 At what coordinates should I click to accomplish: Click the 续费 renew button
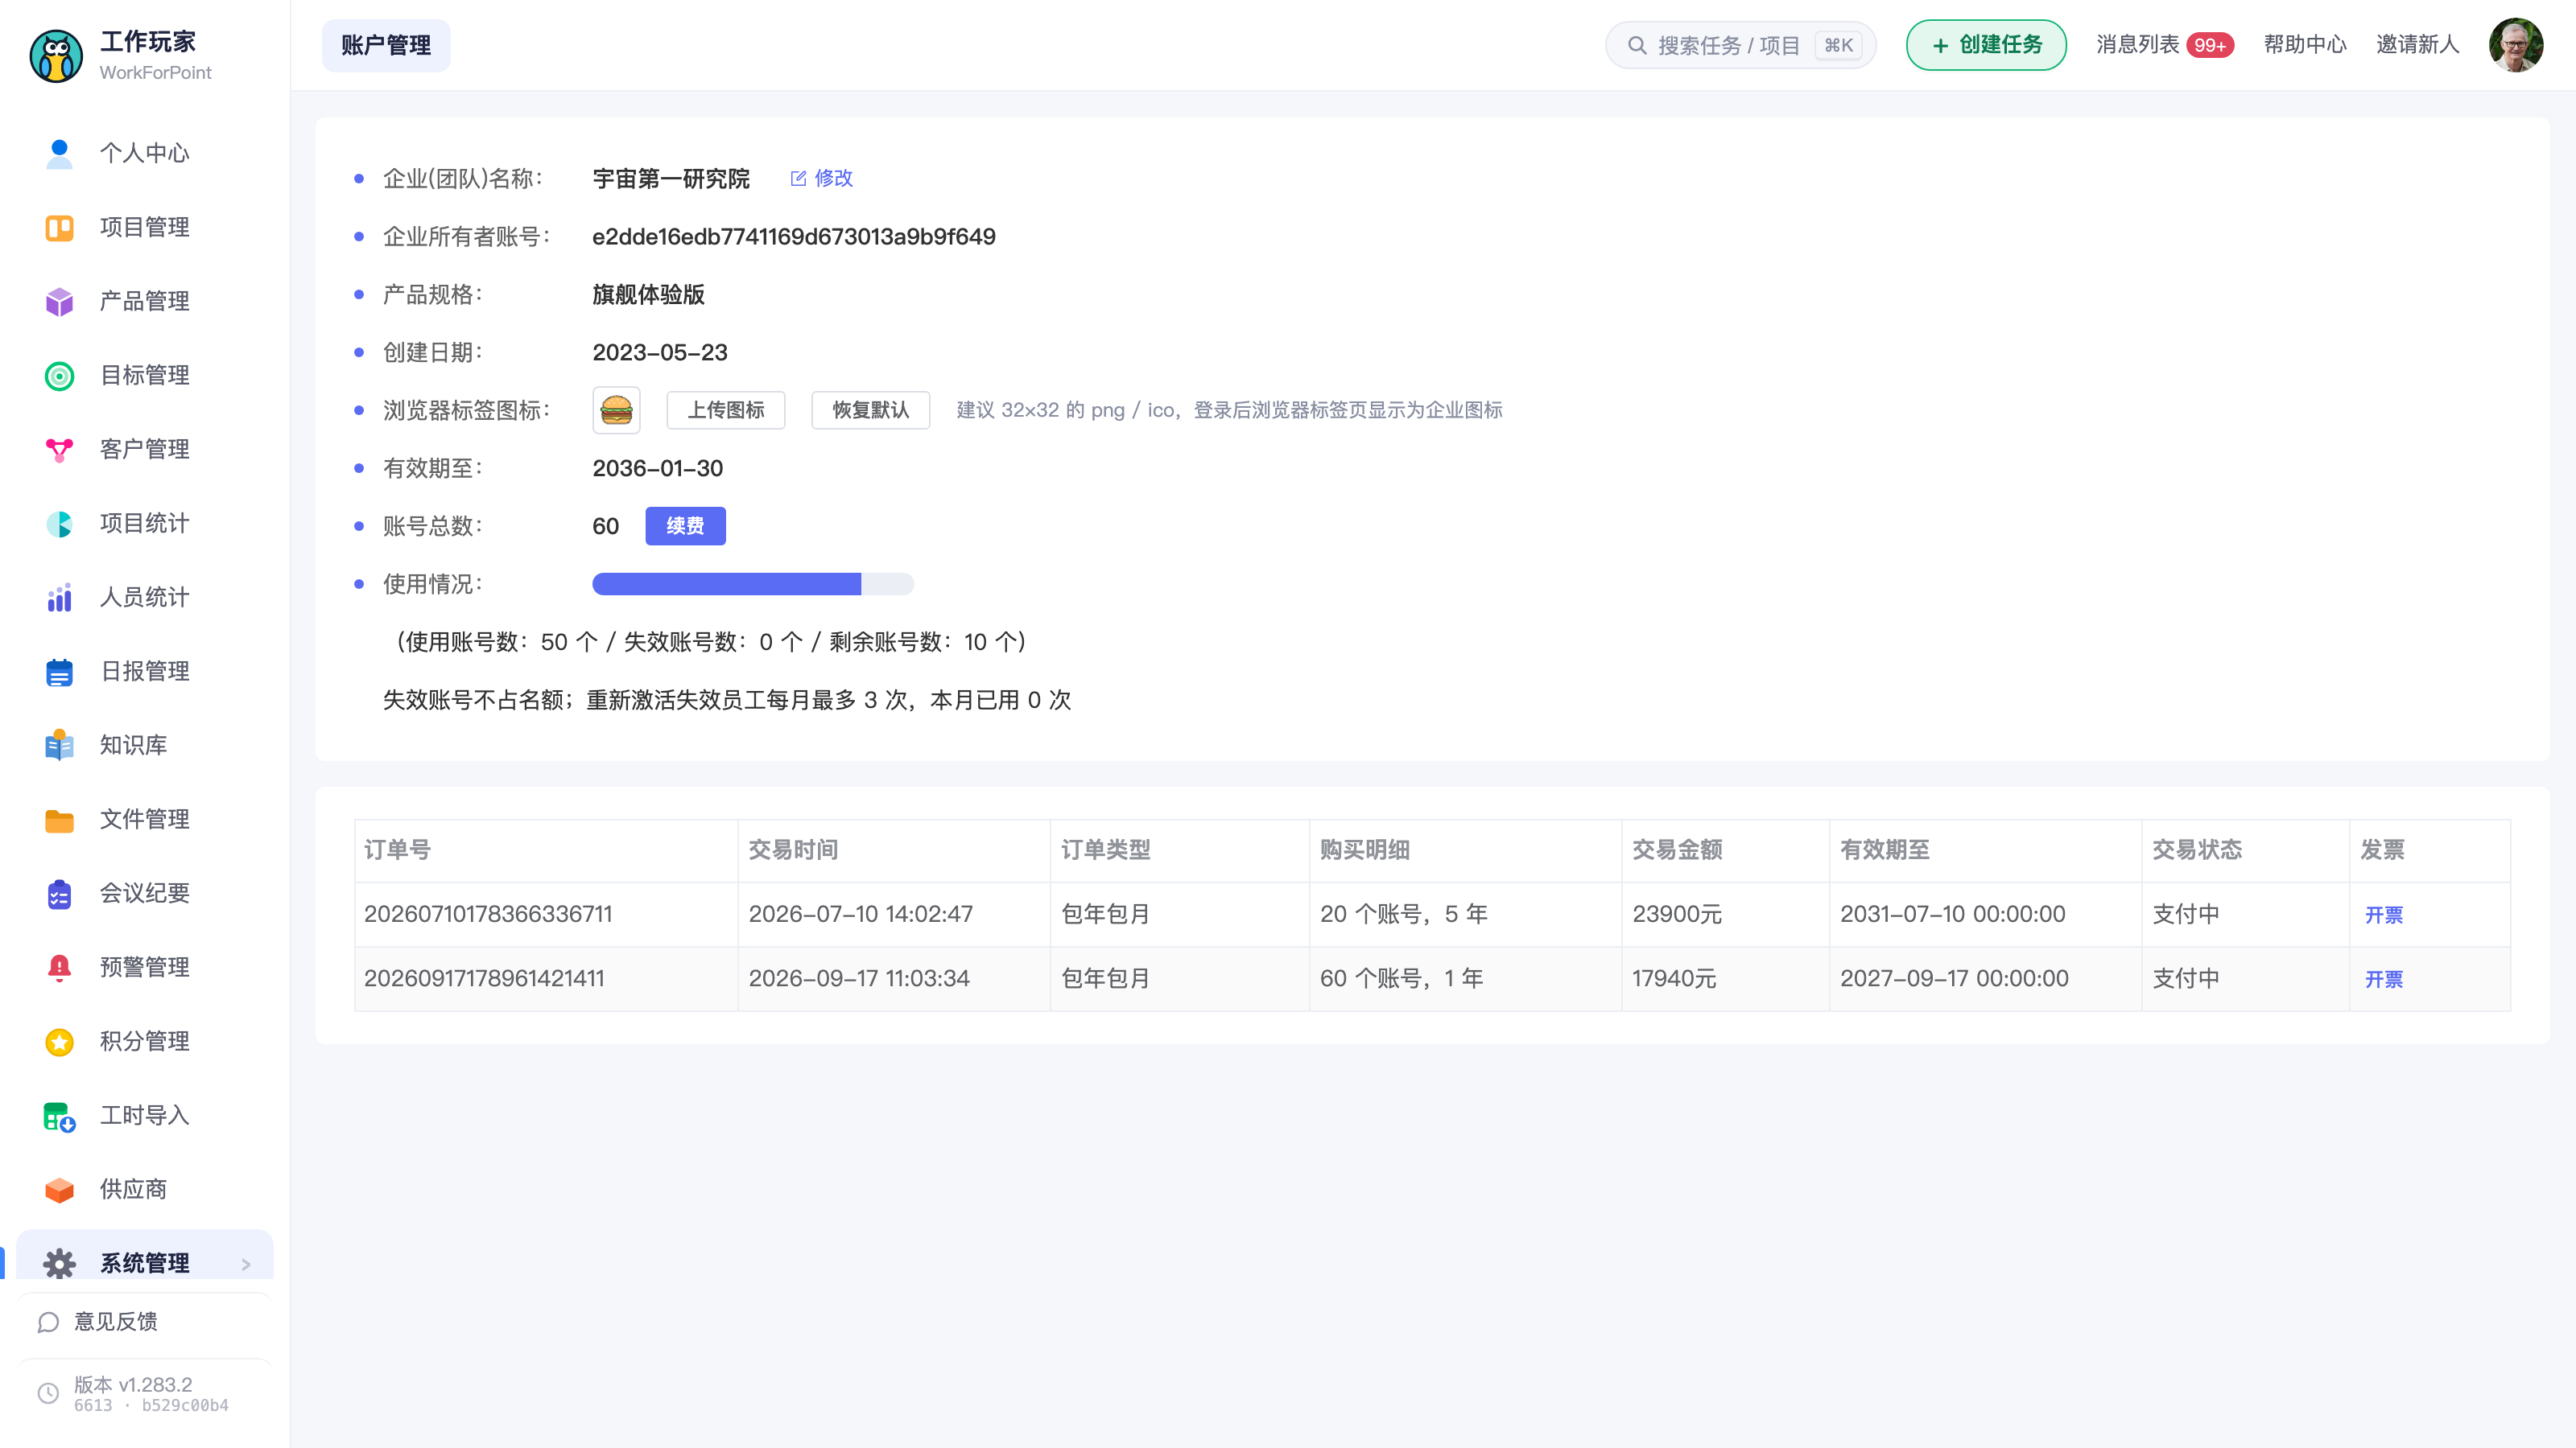pos(685,525)
